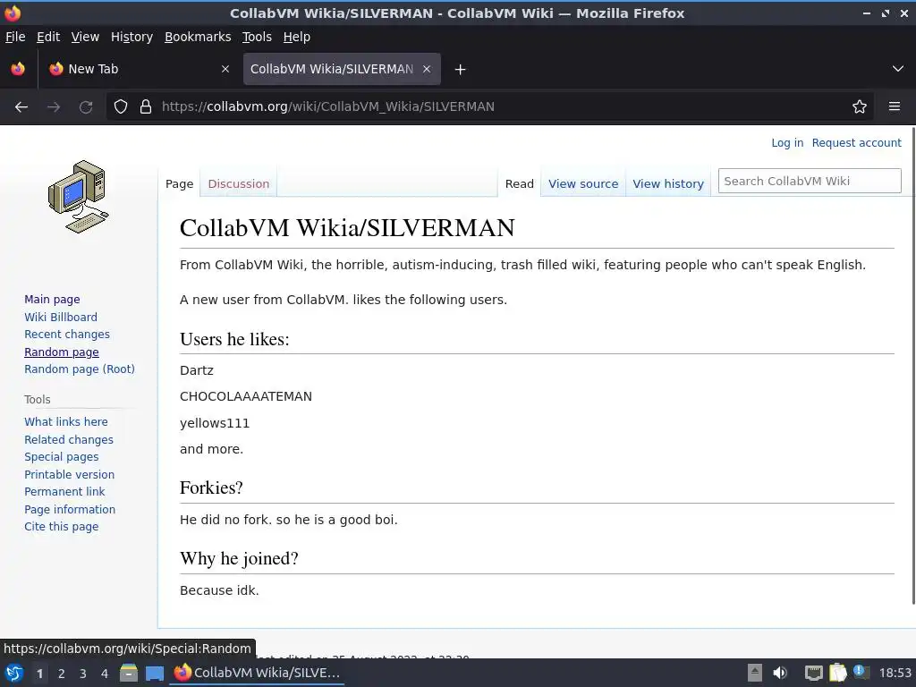
Task: Open the notification tray icon with alert badge
Action: point(861,672)
